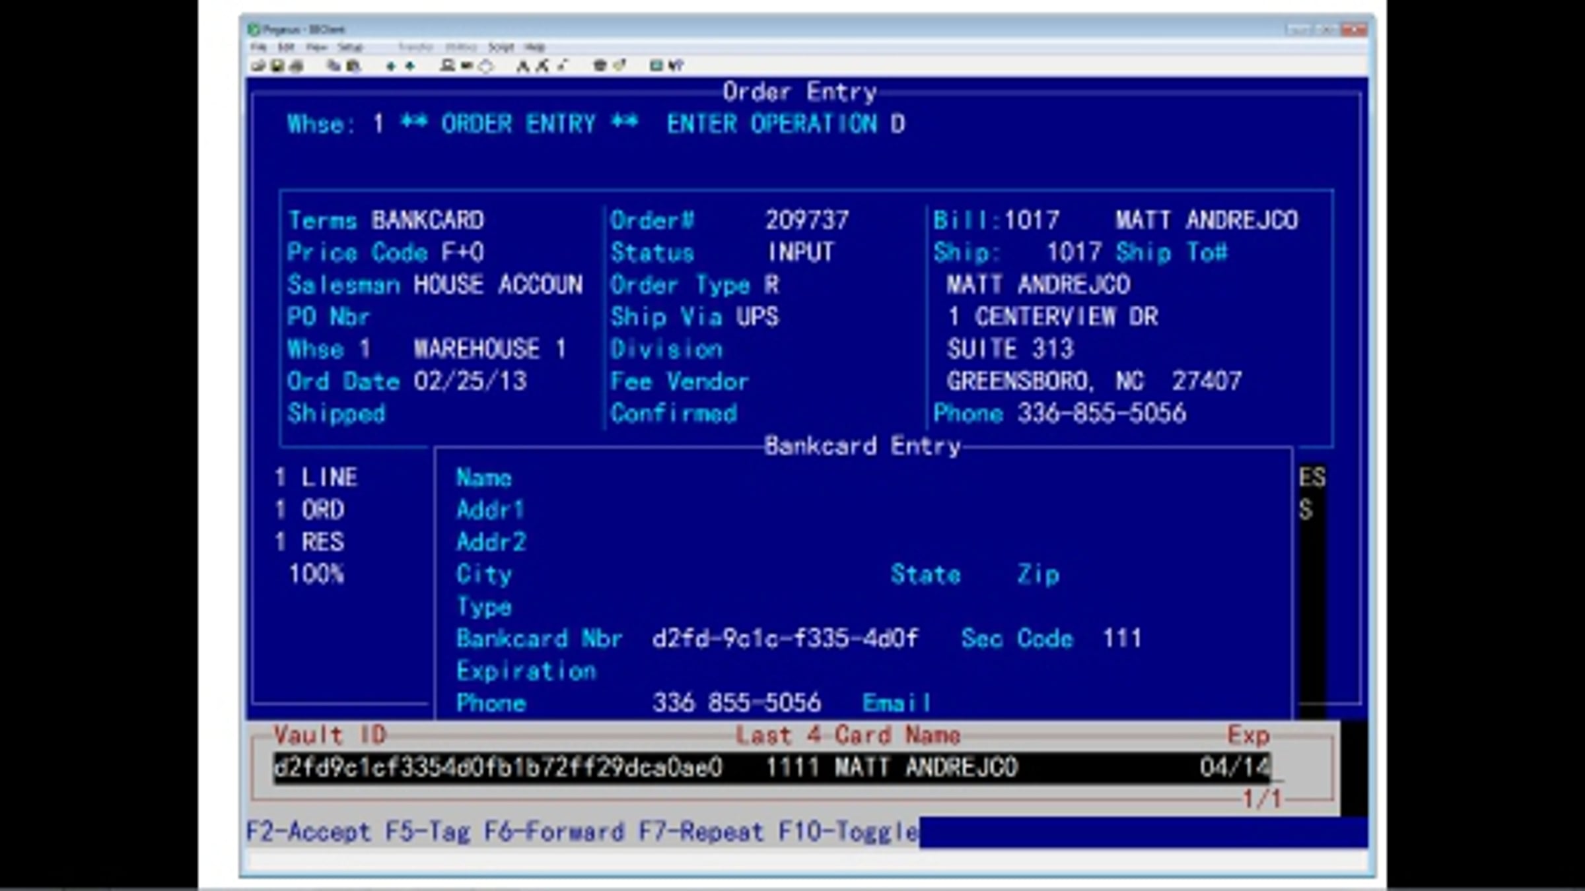1585x891 pixels.
Task: Click the yellow brush toolbar icon
Action: (619, 65)
